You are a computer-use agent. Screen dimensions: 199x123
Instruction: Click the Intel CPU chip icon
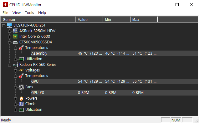tap(15, 37)
